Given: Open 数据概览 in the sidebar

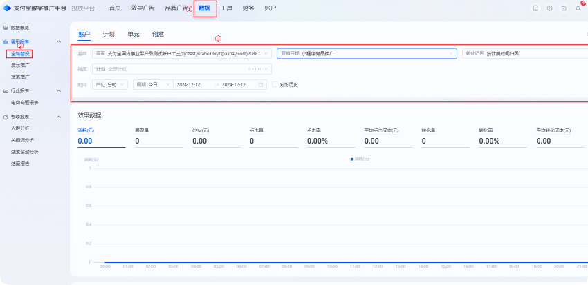Looking at the screenshot, I should pos(20,28).
